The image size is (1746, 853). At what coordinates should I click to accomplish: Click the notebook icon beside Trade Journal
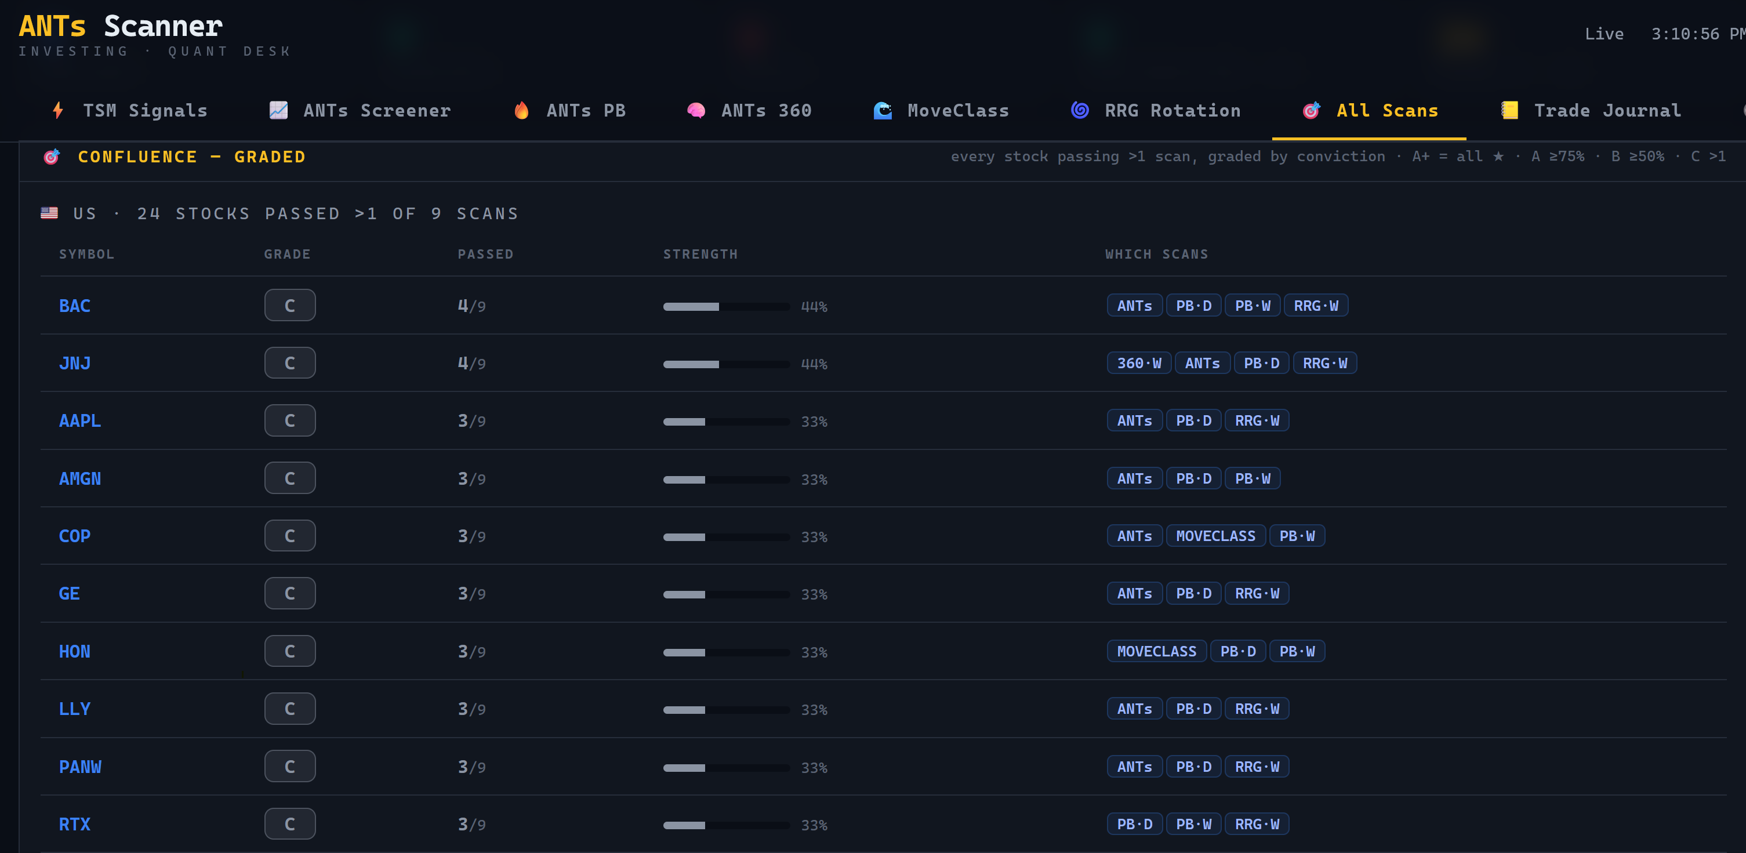(1509, 111)
